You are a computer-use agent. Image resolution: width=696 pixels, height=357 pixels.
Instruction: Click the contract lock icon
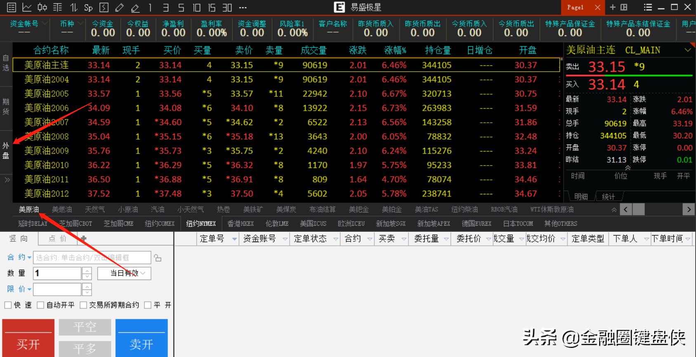pos(158,258)
